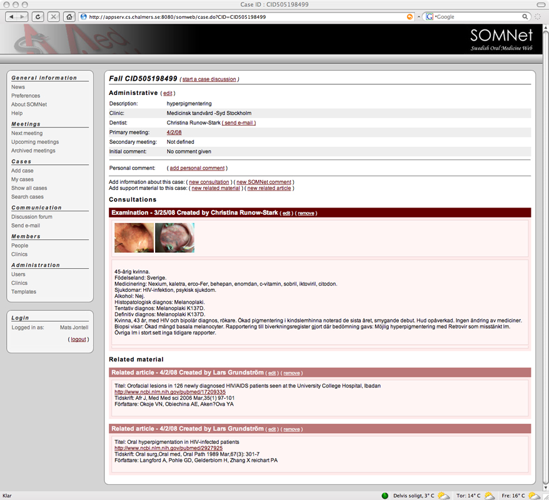Open the Google search engine dropdown
Viewport: 549px width, 500px height.
click(431, 17)
